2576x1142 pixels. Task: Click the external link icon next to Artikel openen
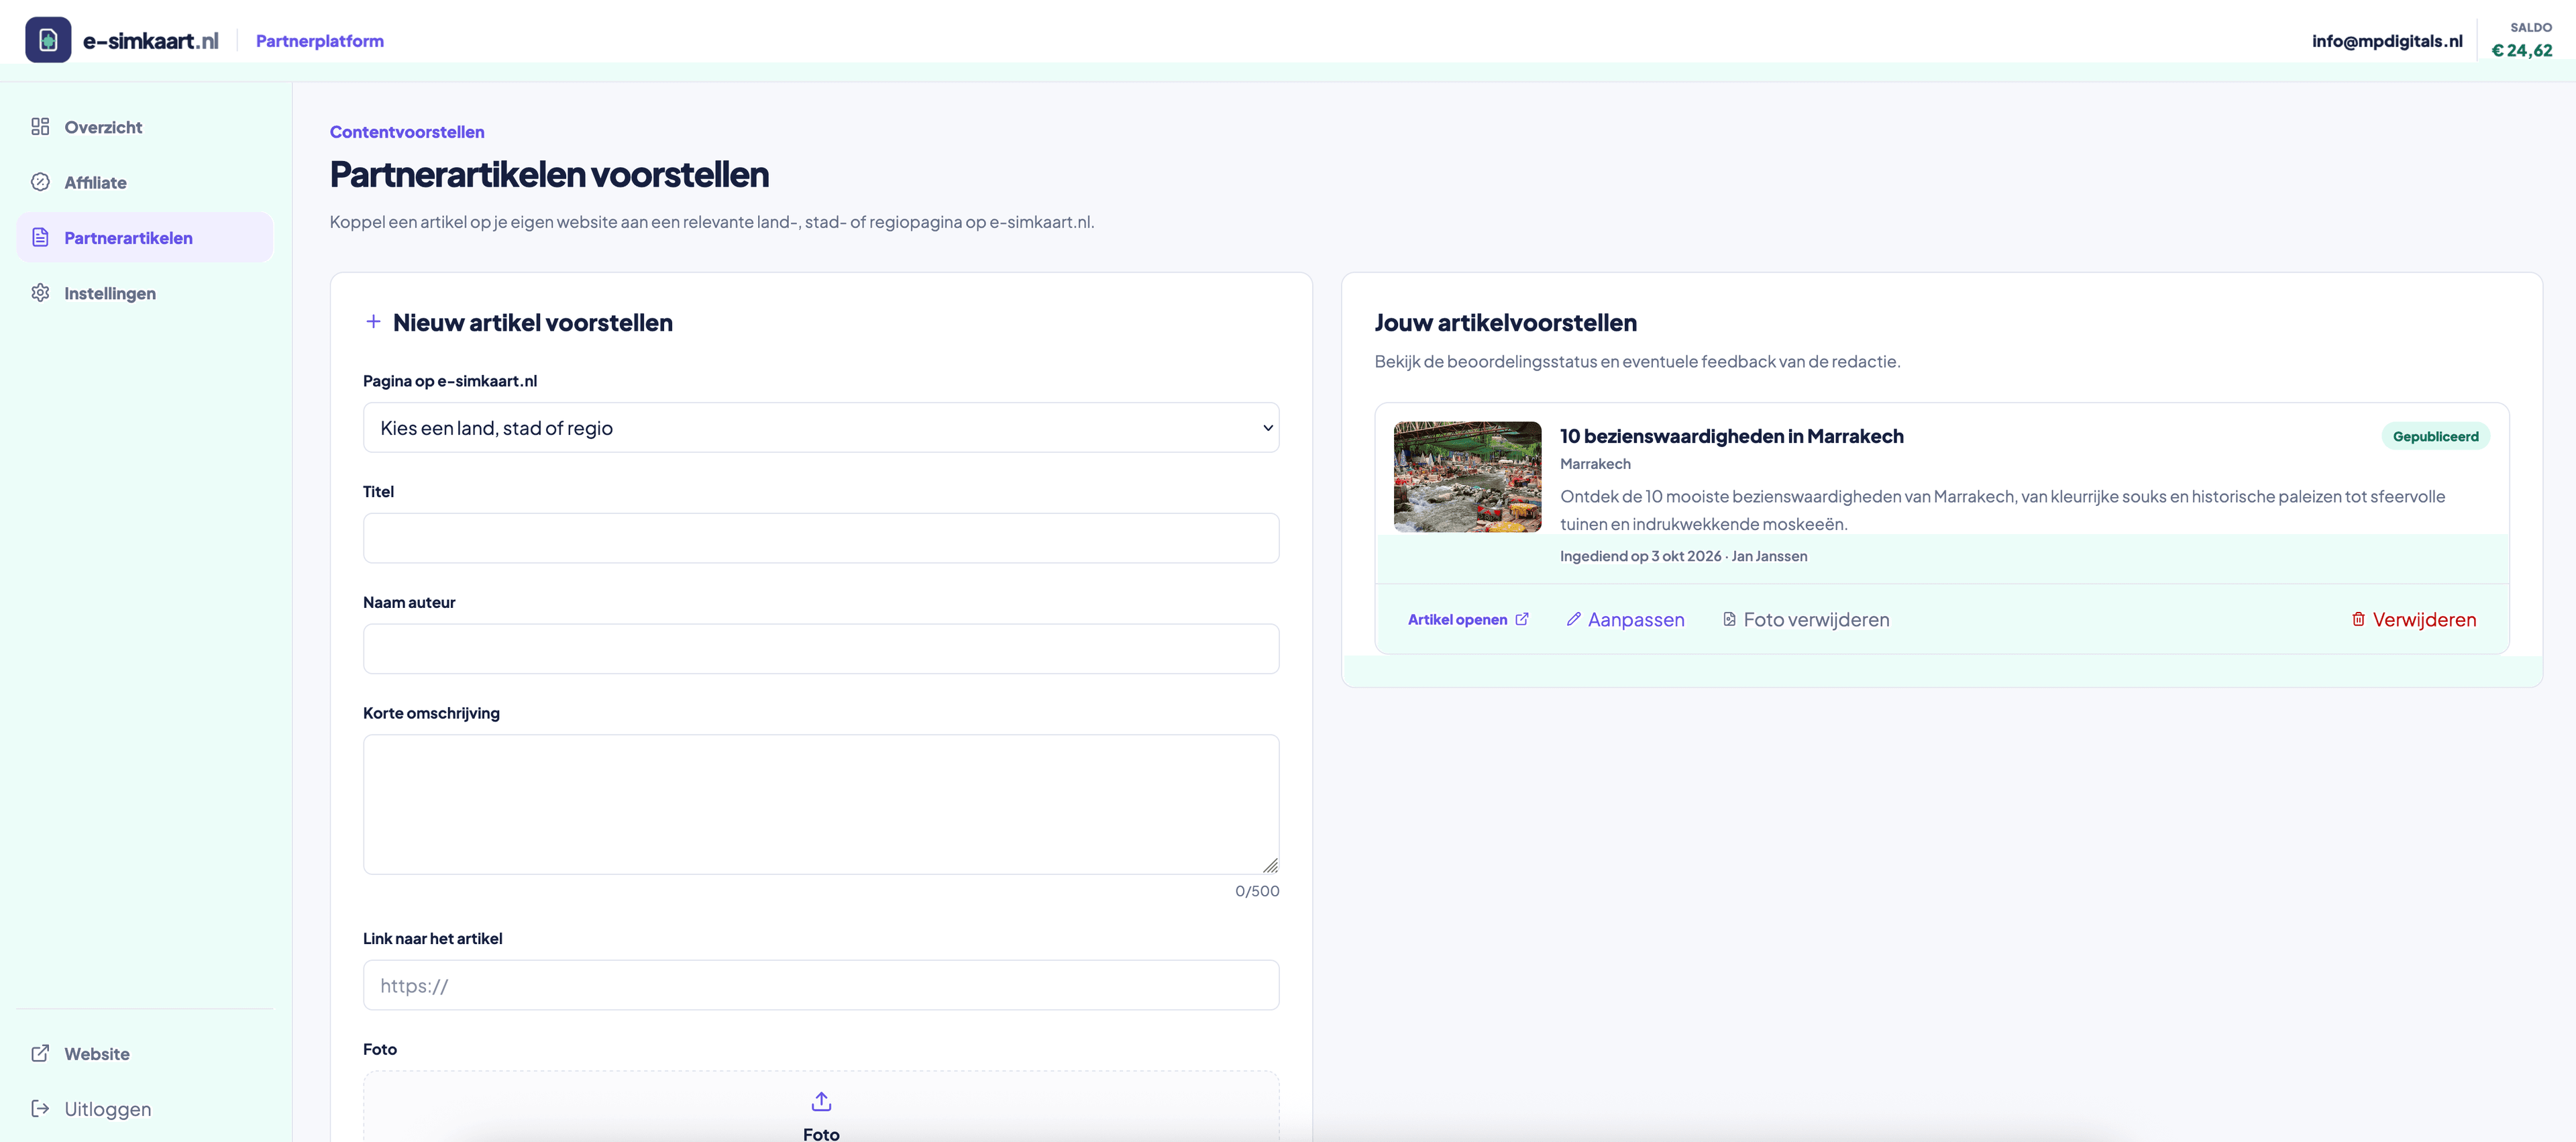(1522, 619)
